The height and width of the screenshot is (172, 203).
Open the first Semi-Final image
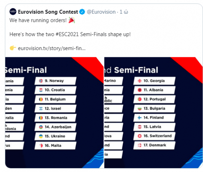point(54,113)
